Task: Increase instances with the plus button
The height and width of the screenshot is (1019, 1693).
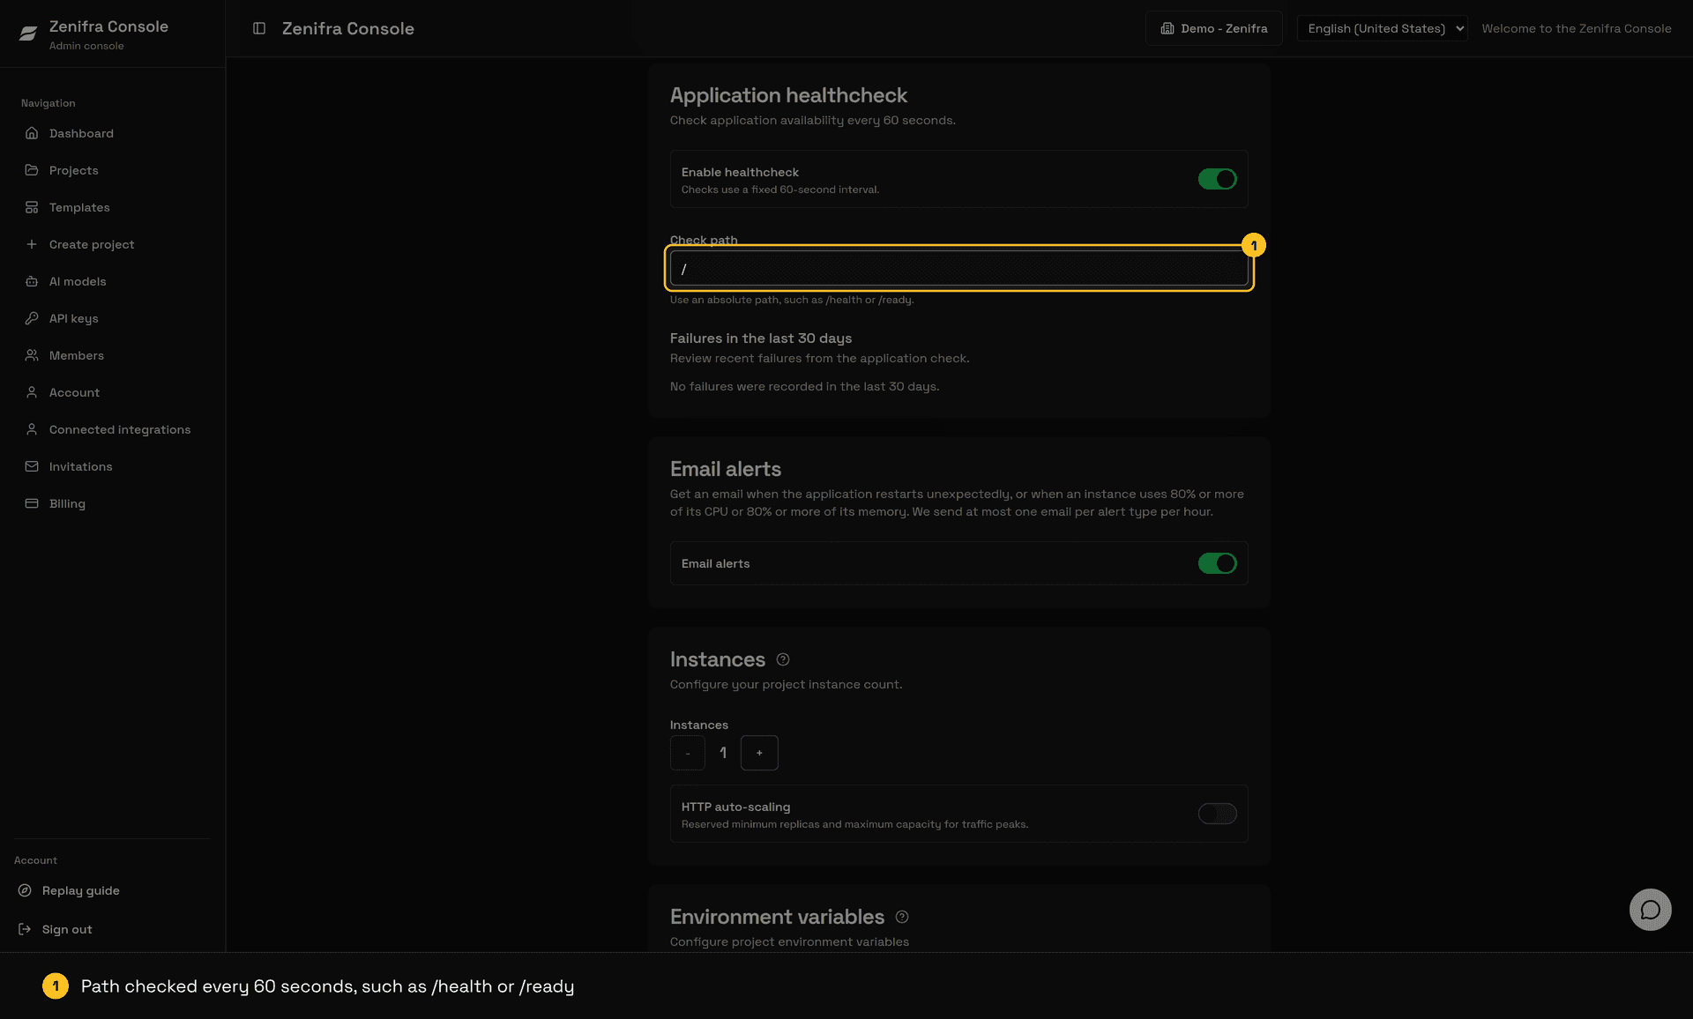Action: click(759, 753)
